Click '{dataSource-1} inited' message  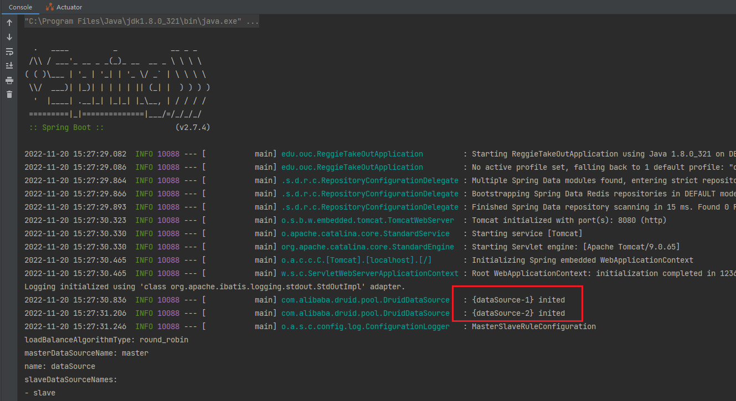(x=518, y=300)
